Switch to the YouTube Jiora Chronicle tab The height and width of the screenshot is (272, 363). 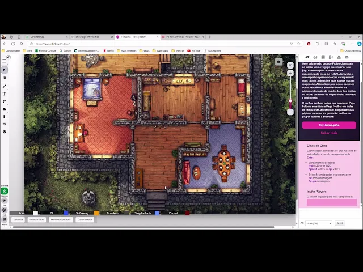click(183, 37)
